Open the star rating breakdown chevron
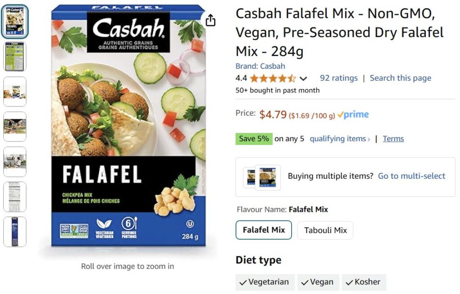The width and height of the screenshot is (460, 294). click(x=303, y=79)
